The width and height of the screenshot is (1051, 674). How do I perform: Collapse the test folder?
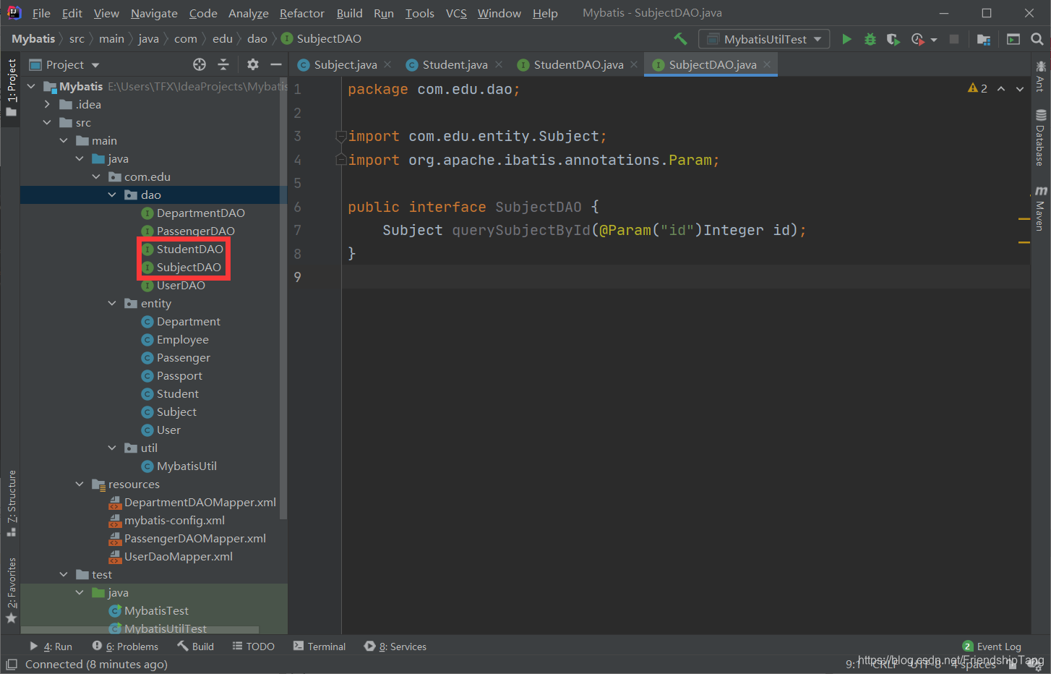(64, 574)
